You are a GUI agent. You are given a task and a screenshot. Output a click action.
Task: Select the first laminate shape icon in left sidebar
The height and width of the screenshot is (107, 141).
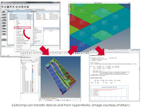[x=4, y=12]
